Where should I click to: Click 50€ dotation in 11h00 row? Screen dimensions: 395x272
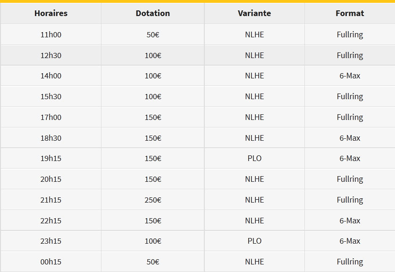152,34
